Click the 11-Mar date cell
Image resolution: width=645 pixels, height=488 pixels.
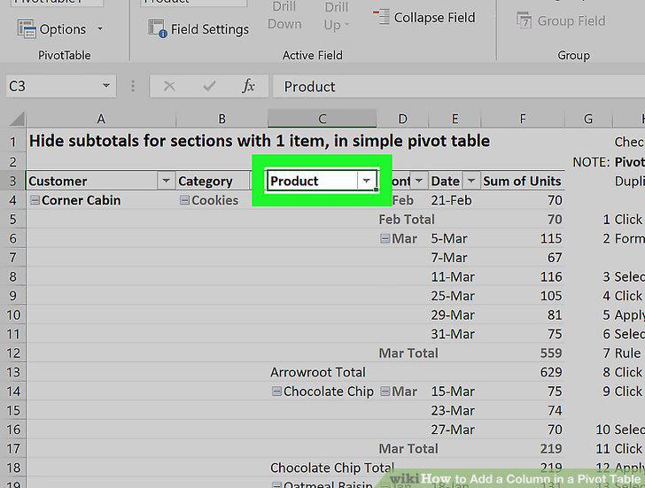(x=453, y=276)
